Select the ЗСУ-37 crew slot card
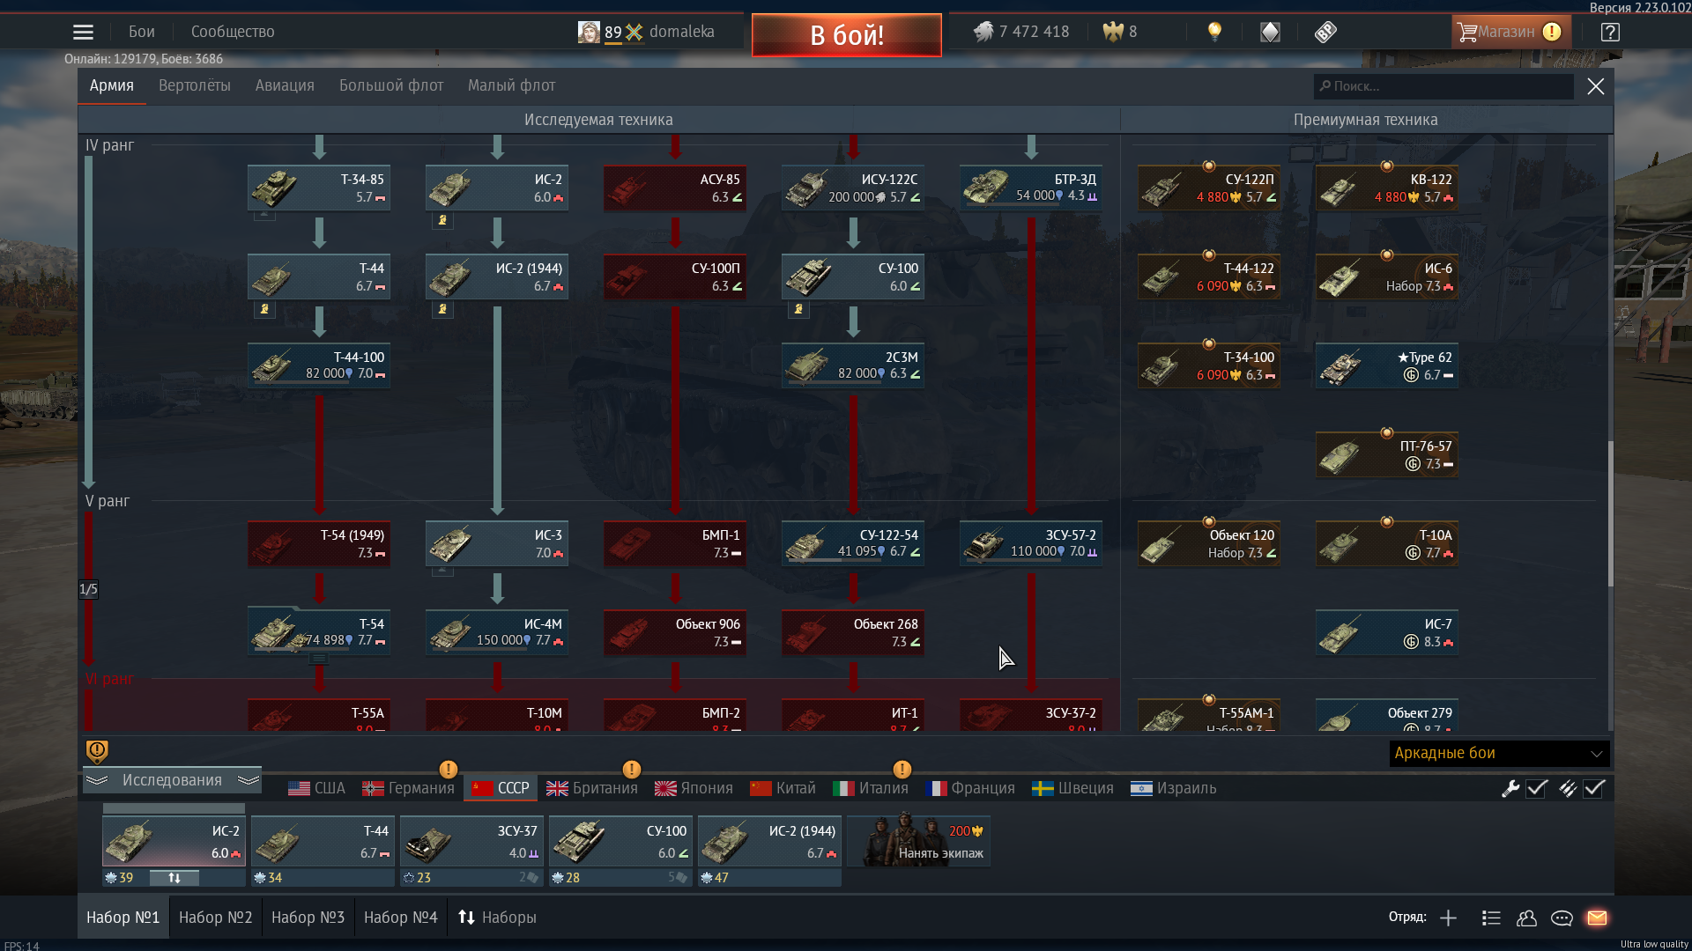 point(471,842)
